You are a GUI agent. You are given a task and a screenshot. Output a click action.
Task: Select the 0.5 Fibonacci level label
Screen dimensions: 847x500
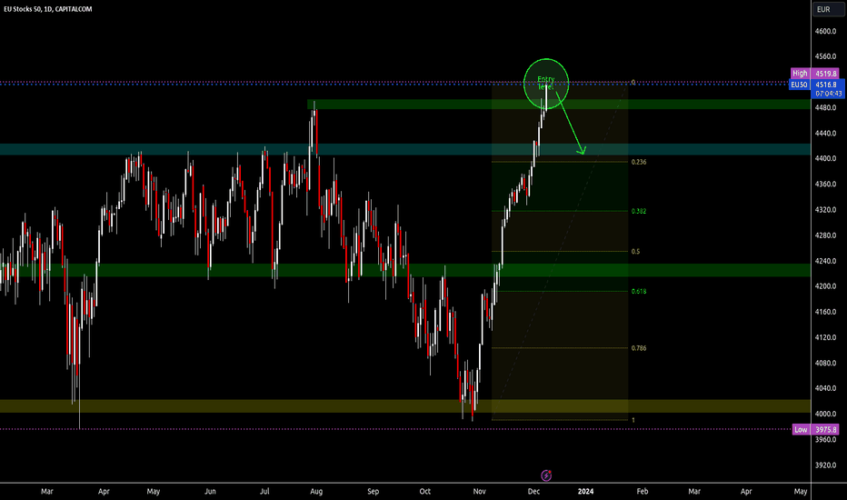[x=635, y=251]
